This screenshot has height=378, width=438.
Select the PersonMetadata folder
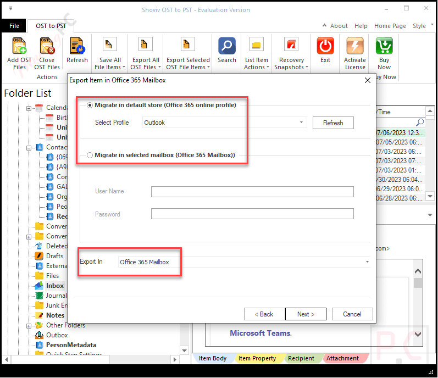(71, 345)
